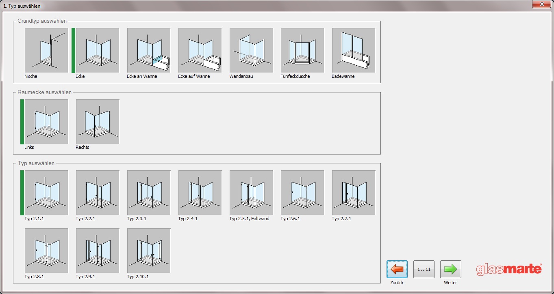Viewport: 554px width, 294px height.
Task: Select shower variant Typ 2.4.1
Action: pos(200,193)
